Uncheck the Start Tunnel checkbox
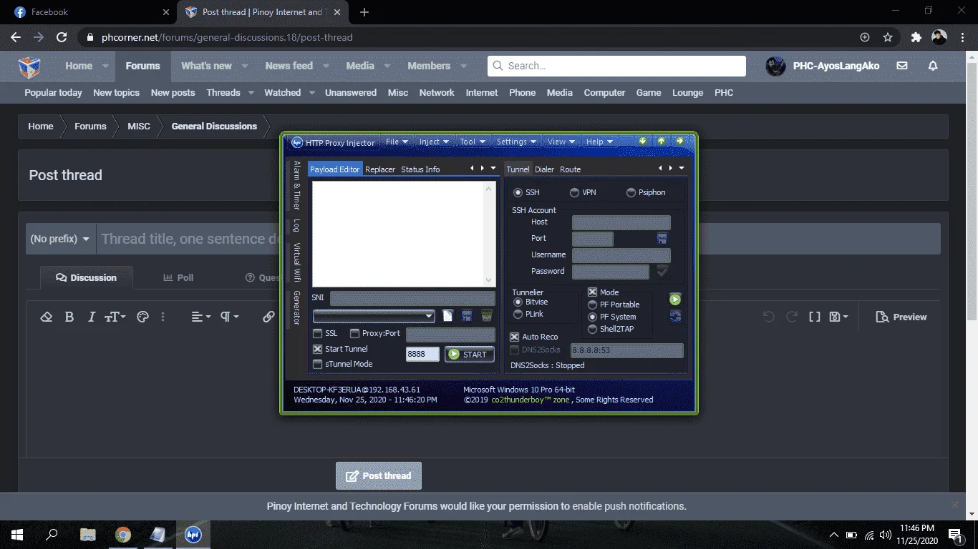This screenshot has height=549, width=978. click(x=318, y=349)
